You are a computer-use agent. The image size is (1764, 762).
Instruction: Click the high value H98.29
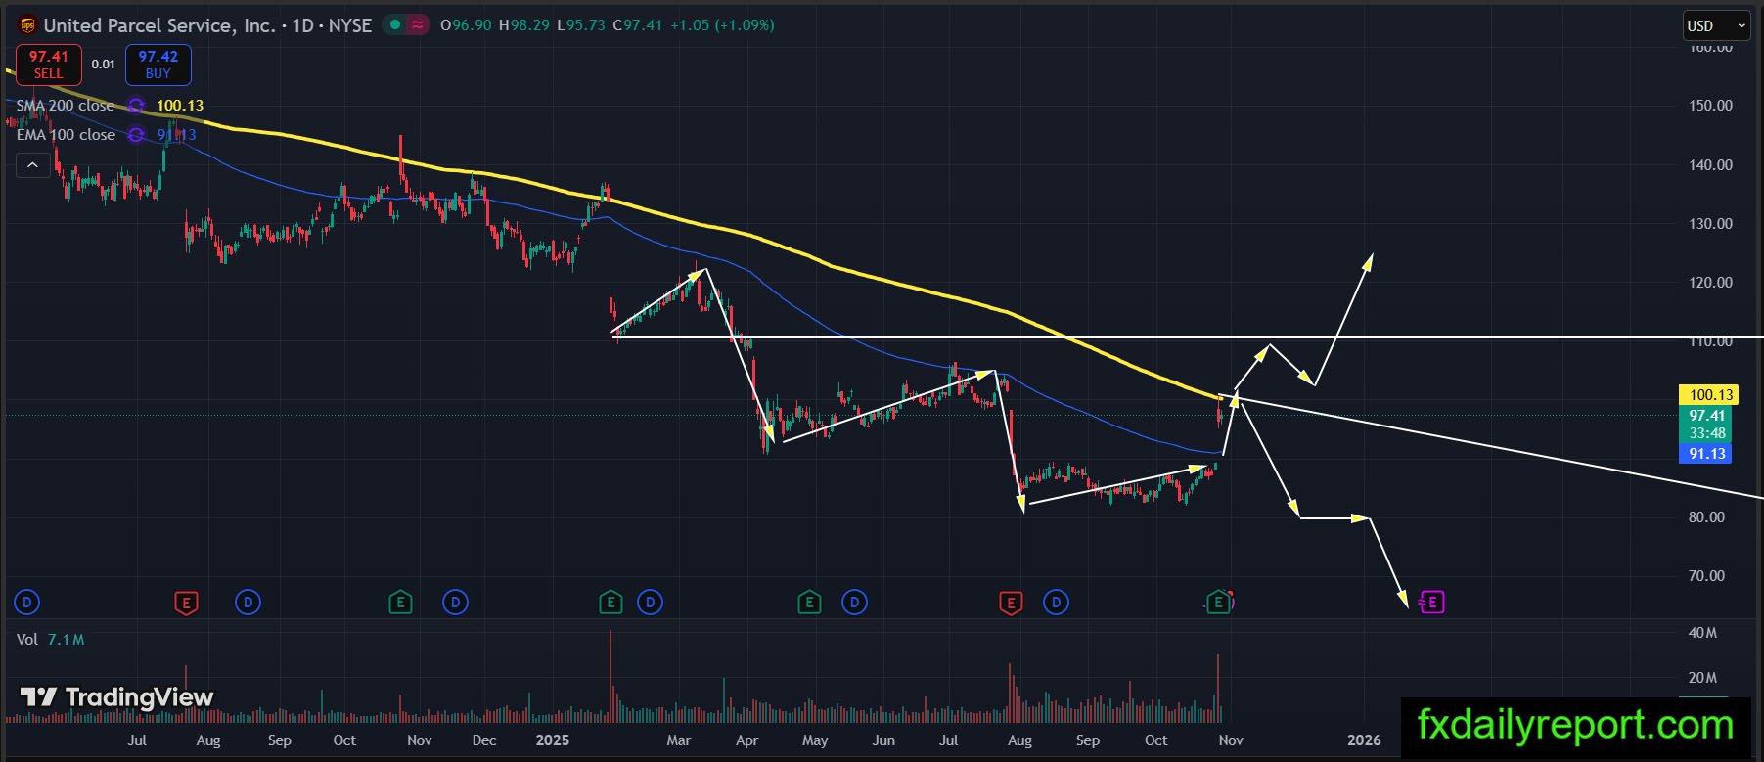tap(524, 25)
